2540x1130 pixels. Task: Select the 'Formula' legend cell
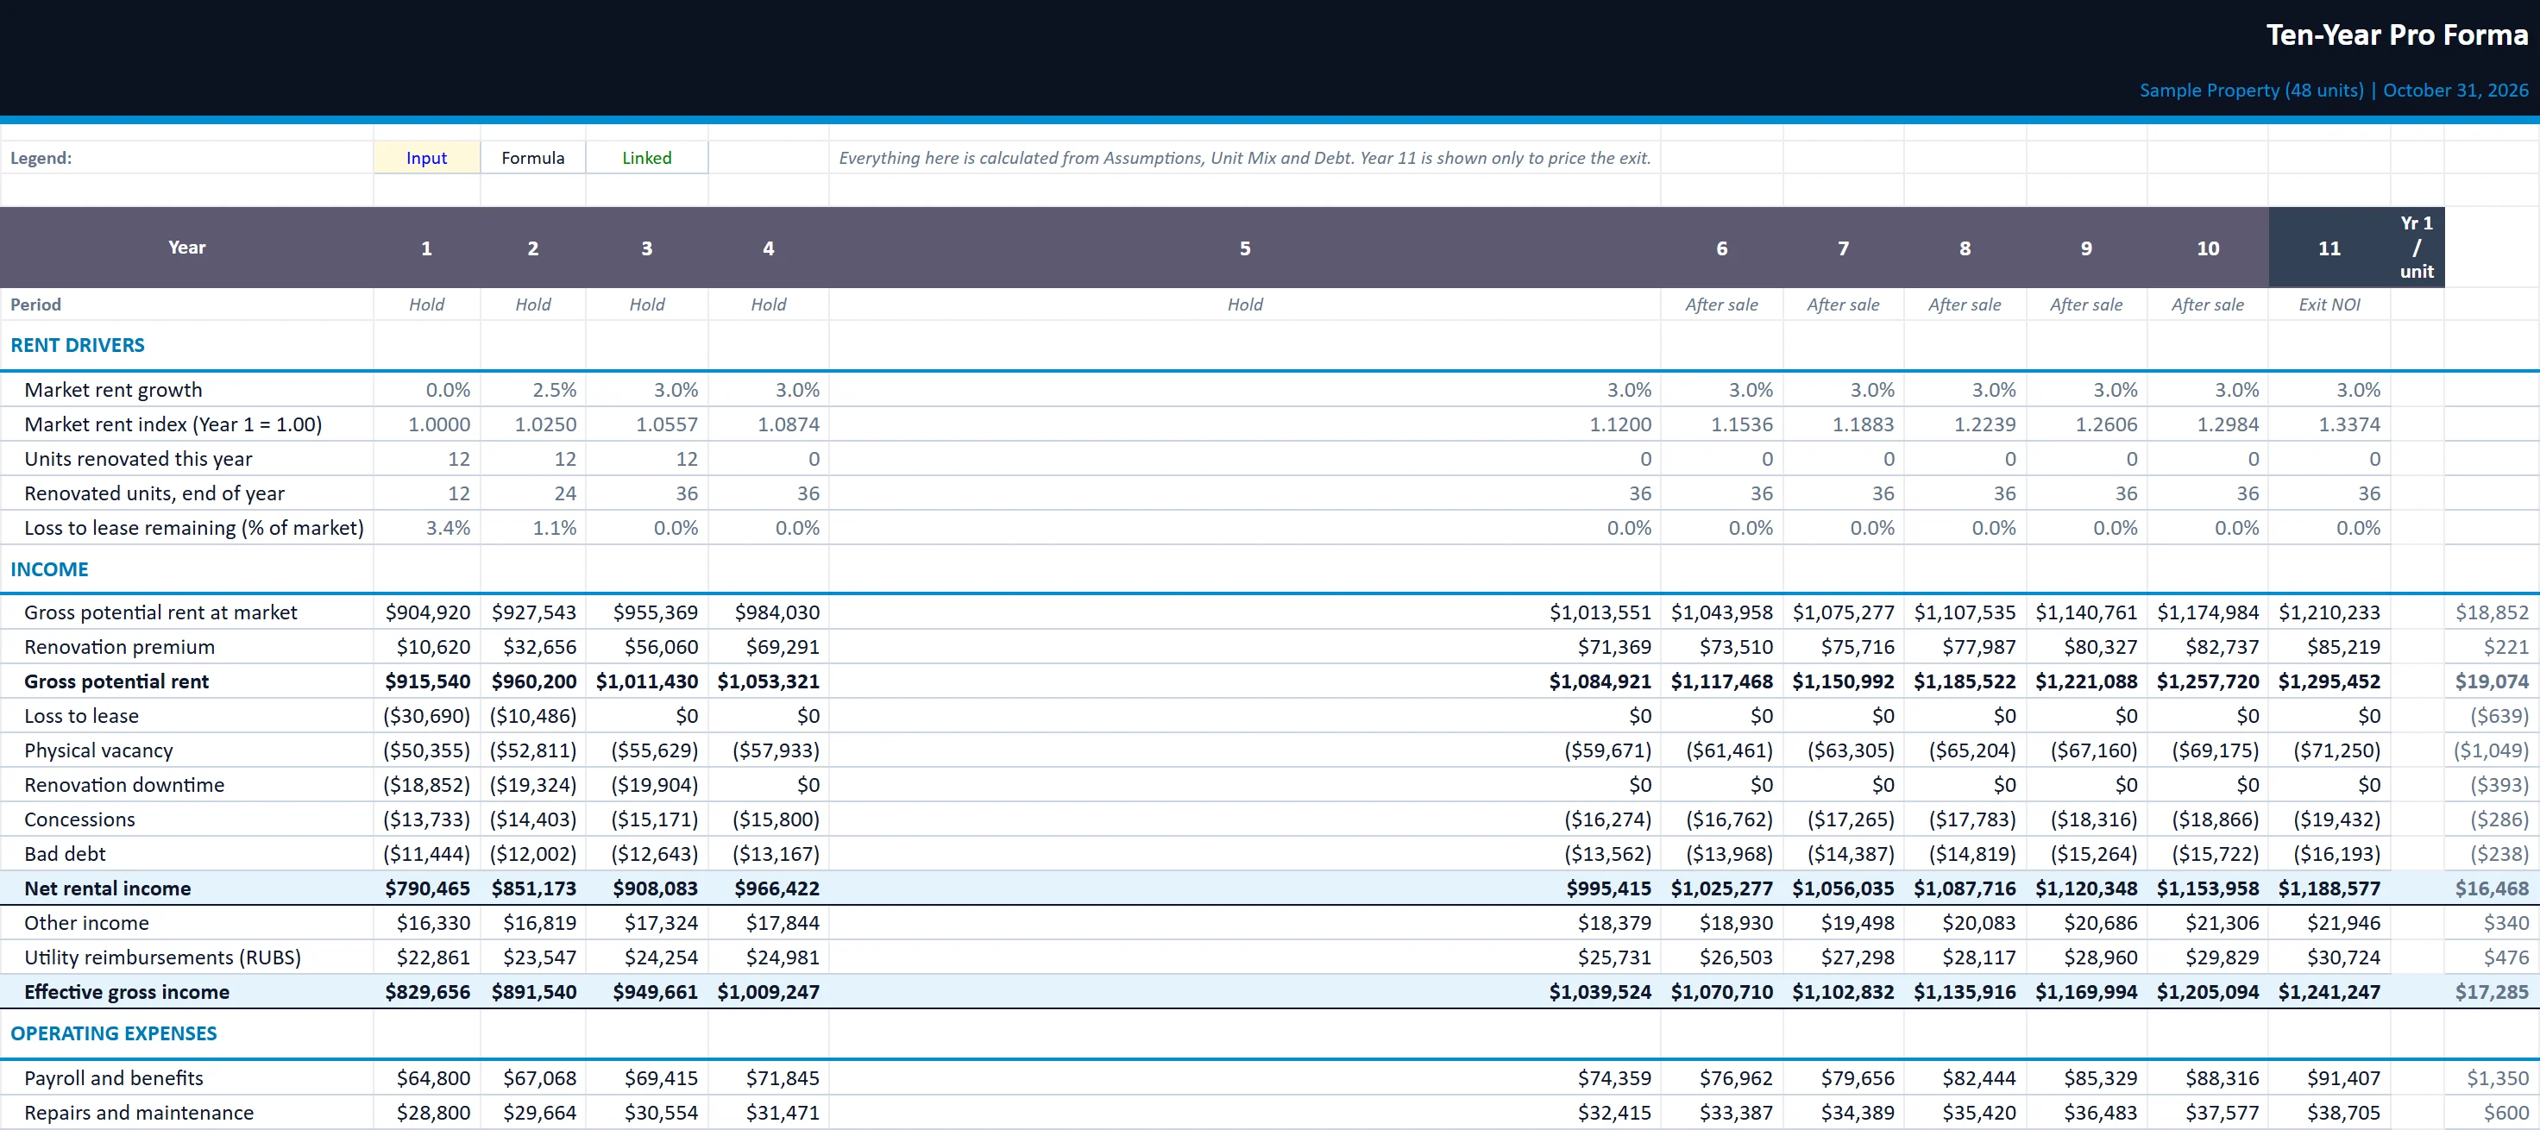[532, 158]
